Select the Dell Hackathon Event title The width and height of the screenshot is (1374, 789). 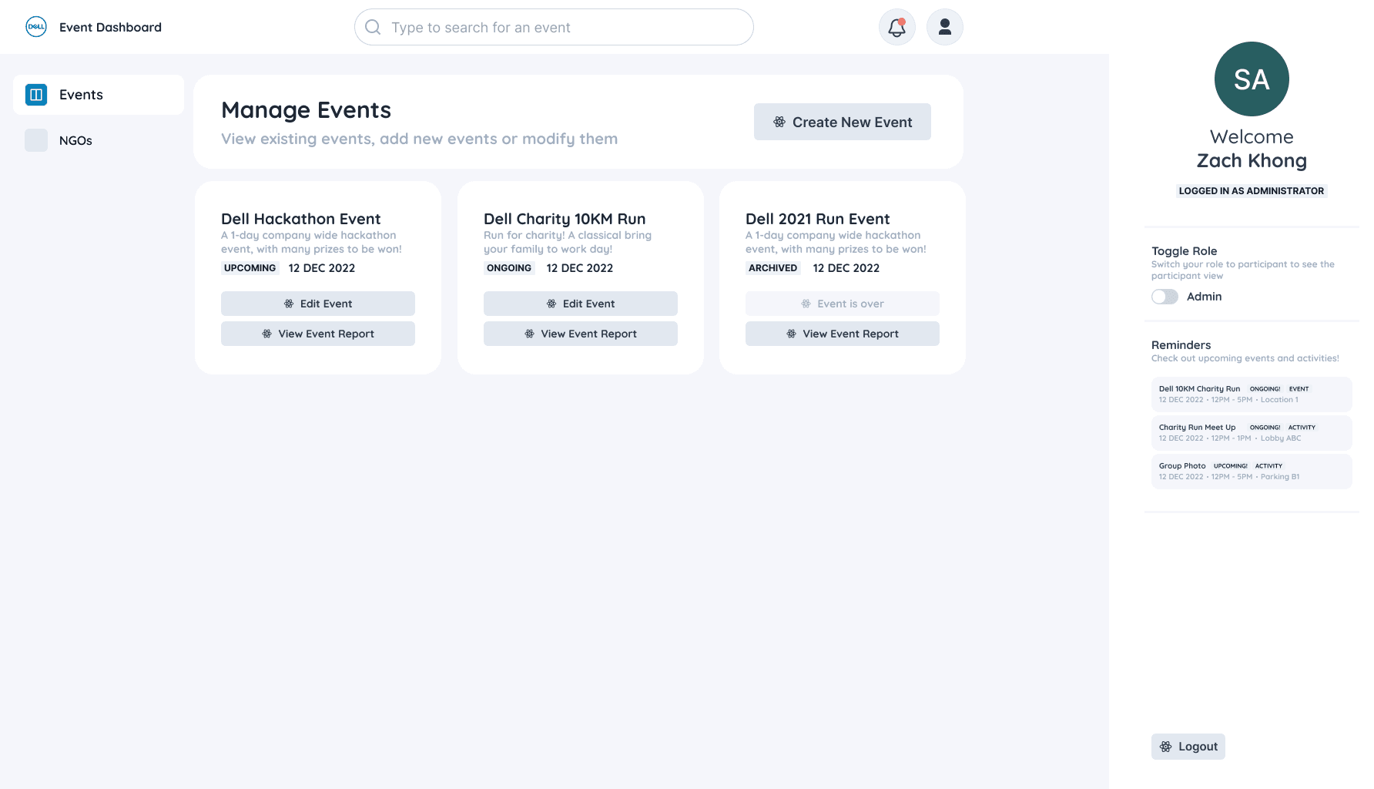click(301, 219)
